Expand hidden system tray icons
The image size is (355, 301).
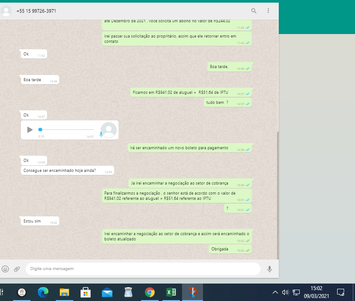275,292
